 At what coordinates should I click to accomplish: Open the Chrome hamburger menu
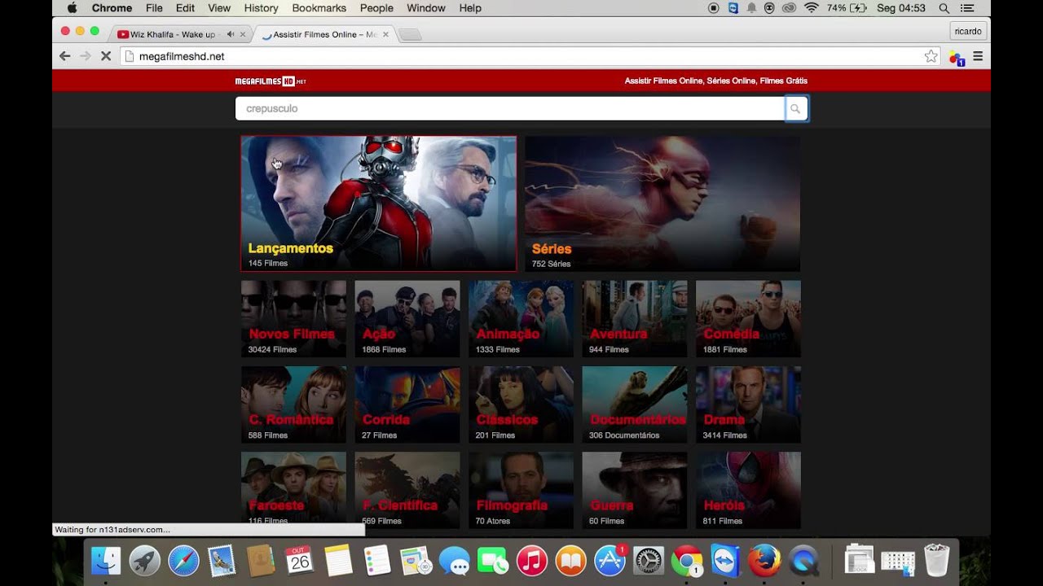pyautogui.click(x=978, y=56)
